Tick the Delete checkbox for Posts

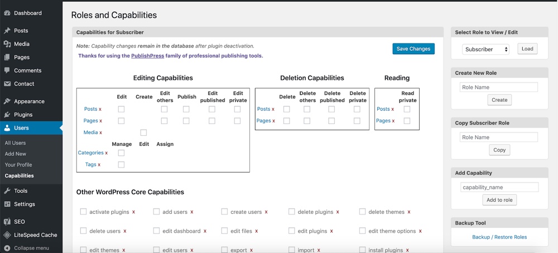click(286, 109)
